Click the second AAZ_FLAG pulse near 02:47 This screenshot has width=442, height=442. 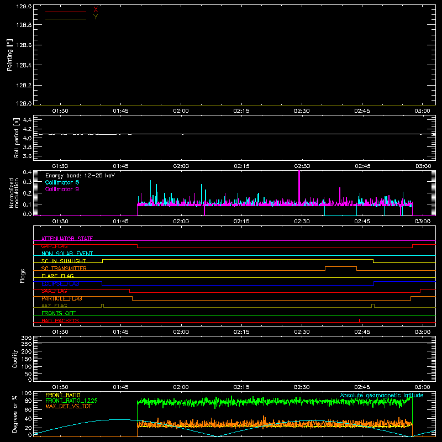click(373, 306)
